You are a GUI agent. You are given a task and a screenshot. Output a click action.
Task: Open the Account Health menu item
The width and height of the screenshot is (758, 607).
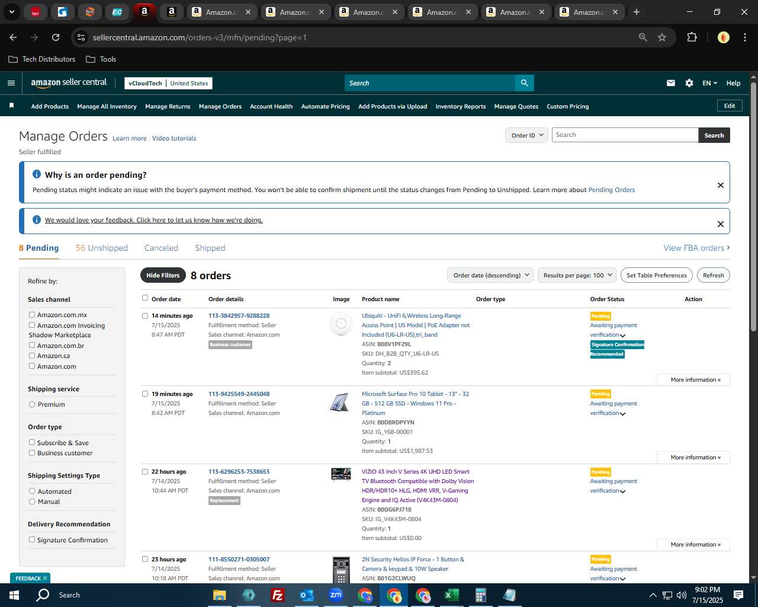[271, 106]
